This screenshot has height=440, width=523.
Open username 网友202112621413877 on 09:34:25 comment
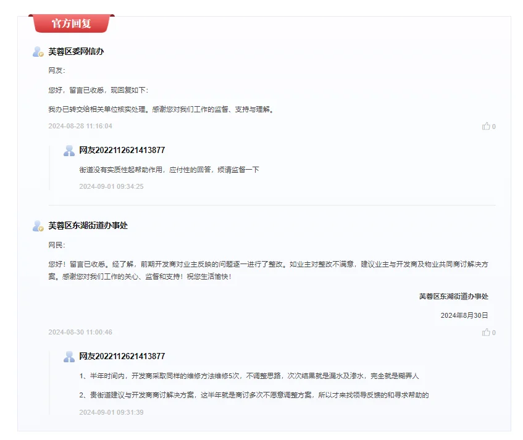coord(122,151)
